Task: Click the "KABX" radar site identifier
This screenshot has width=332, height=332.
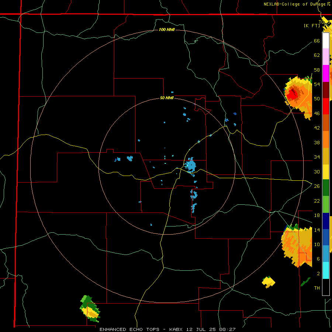Action: (177, 329)
